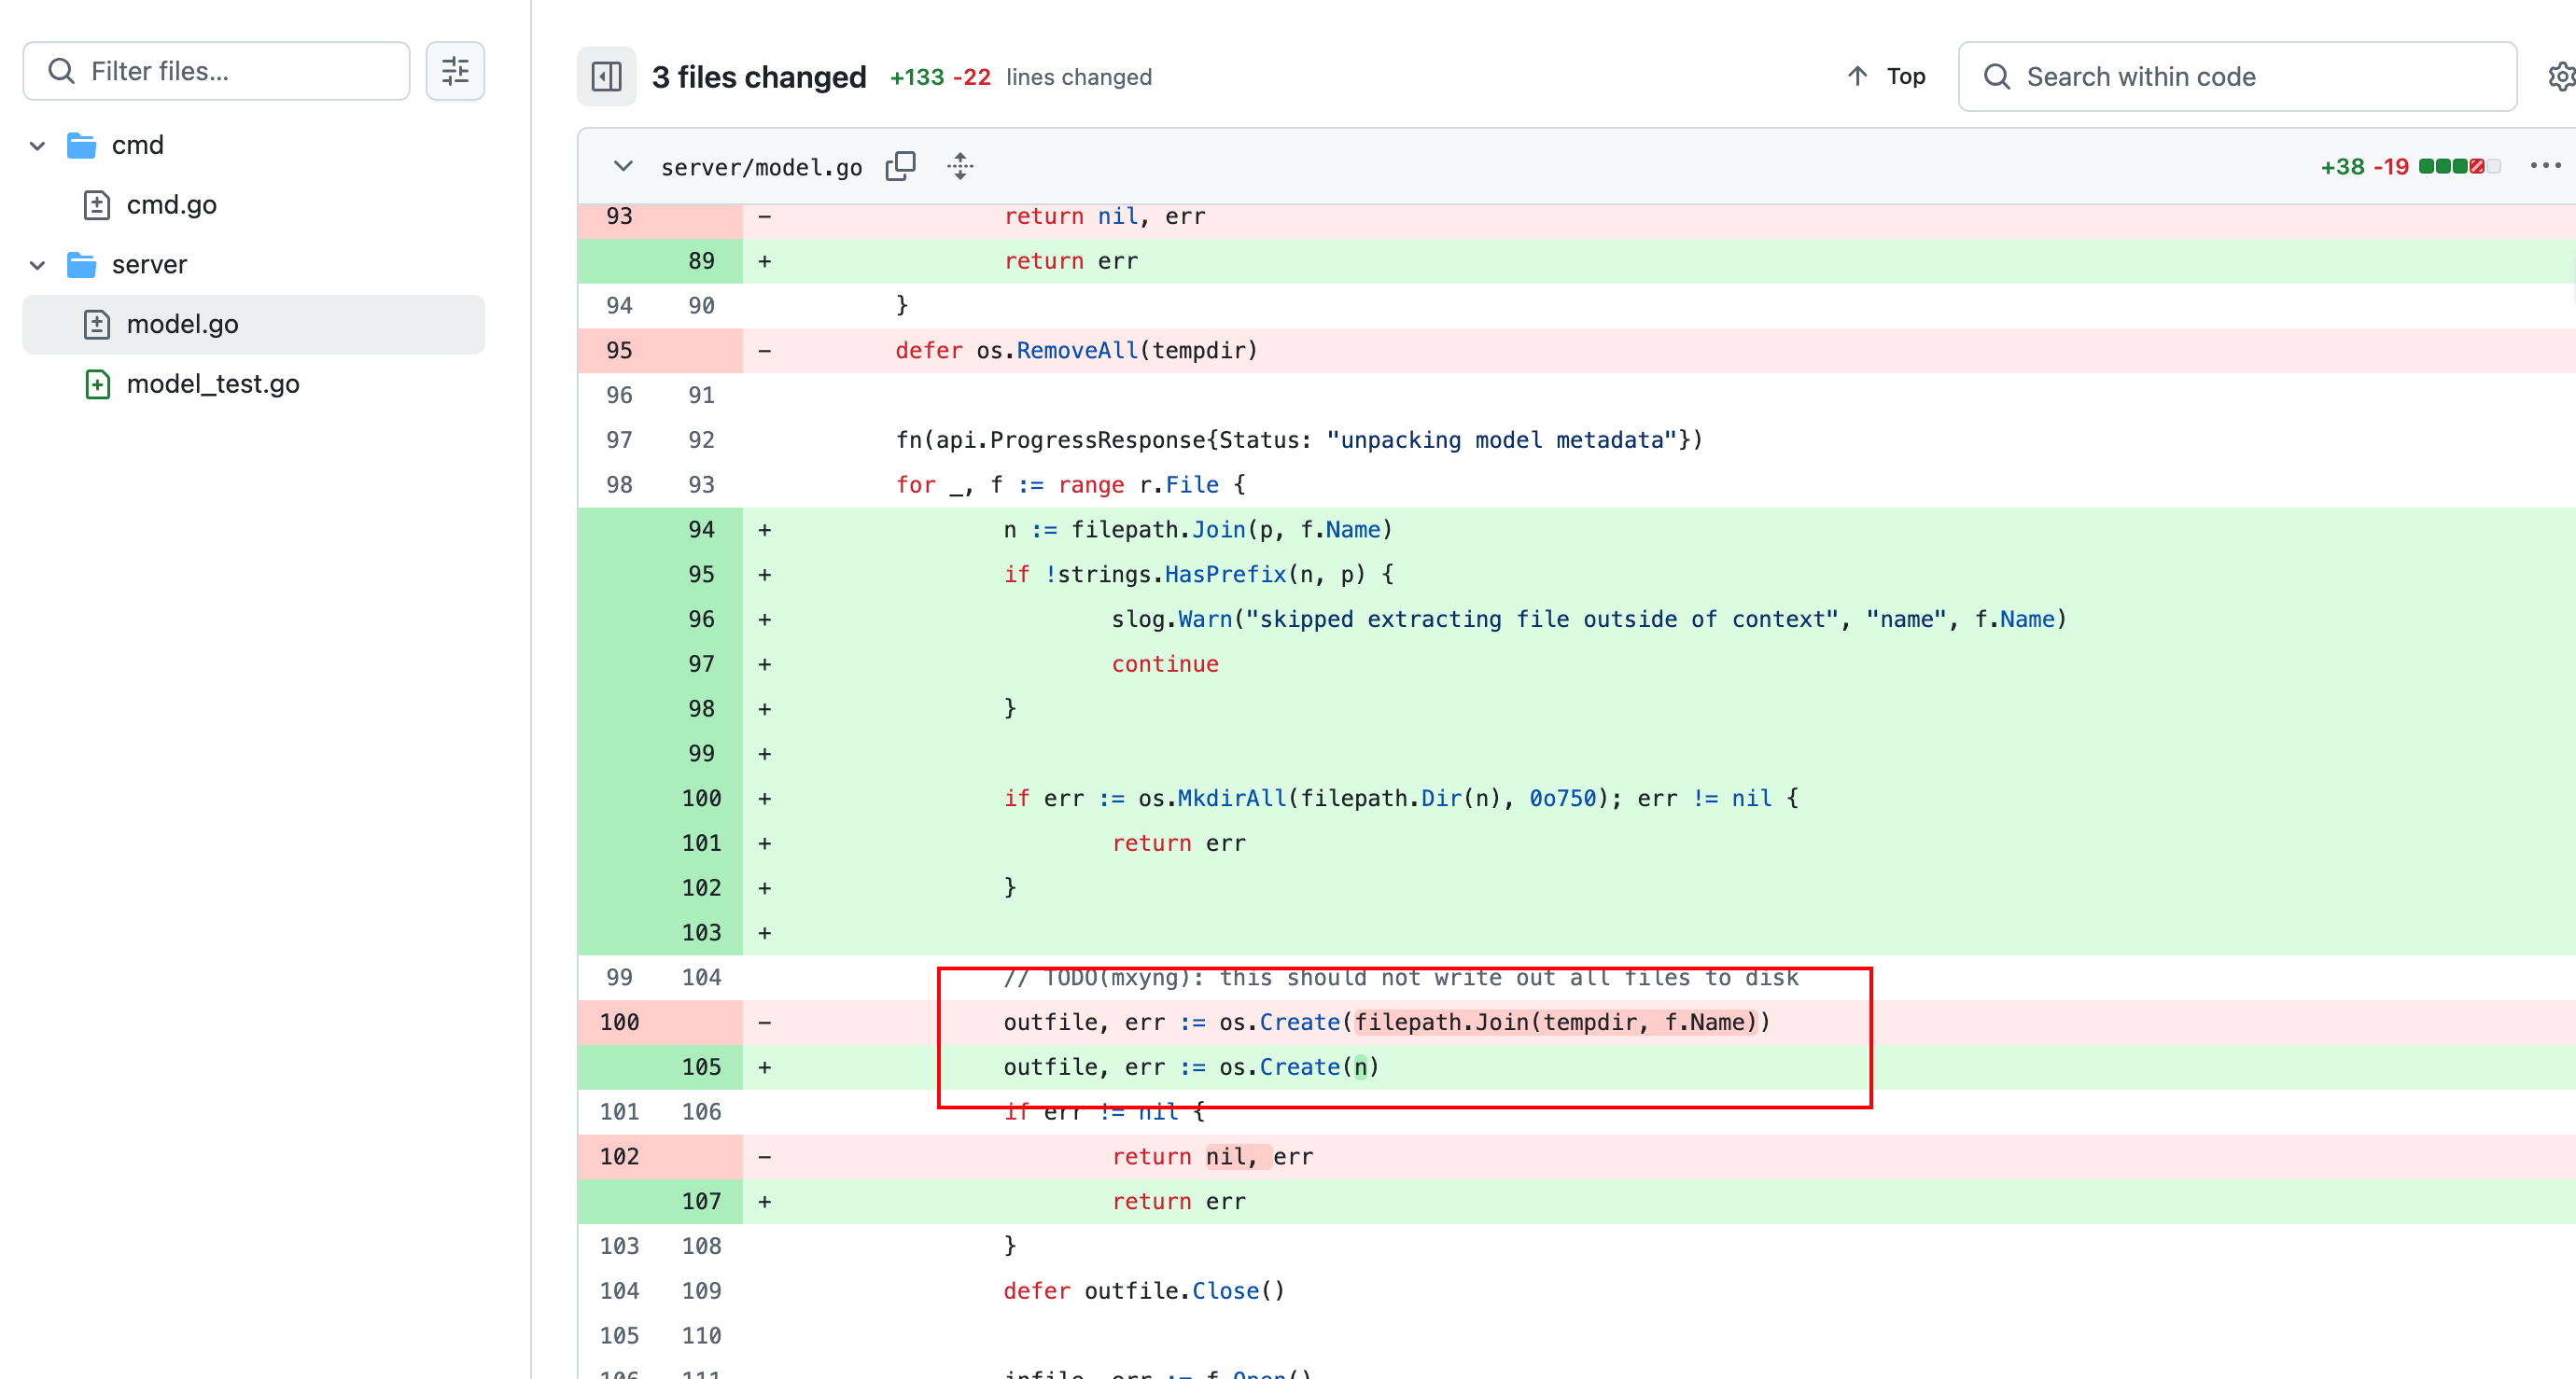2576x1379 pixels.
Task: Expand all diff lines in model.go
Action: click(x=960, y=166)
